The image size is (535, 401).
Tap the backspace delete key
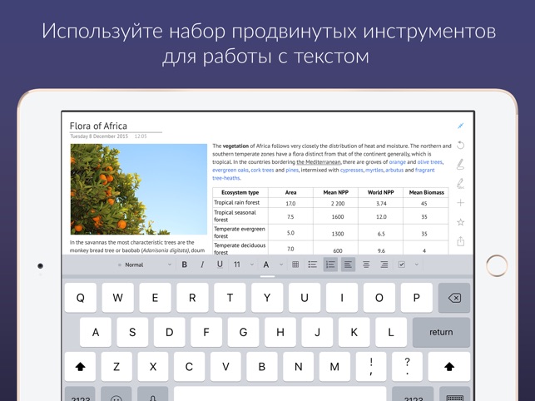click(x=454, y=298)
